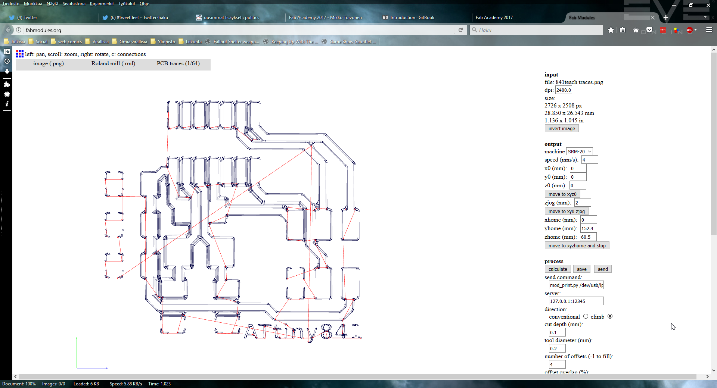Show site information for fabmodules.org
Viewport: 717px width, 388px height.
pos(19,30)
